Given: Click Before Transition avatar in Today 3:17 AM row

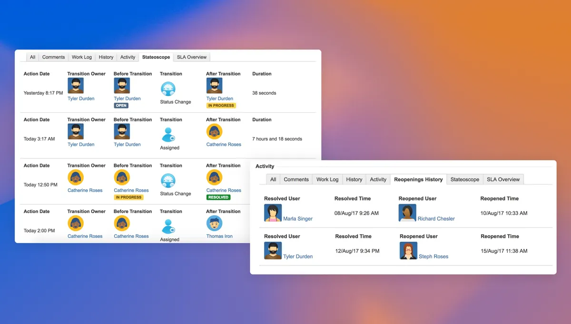Looking at the screenshot, I should click(122, 132).
